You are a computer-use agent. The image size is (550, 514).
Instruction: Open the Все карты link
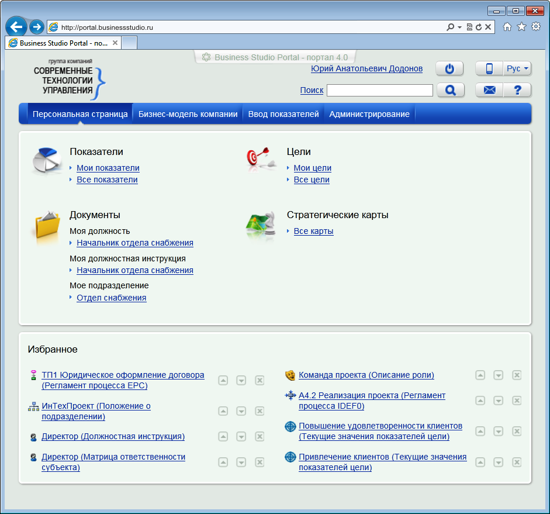point(313,231)
